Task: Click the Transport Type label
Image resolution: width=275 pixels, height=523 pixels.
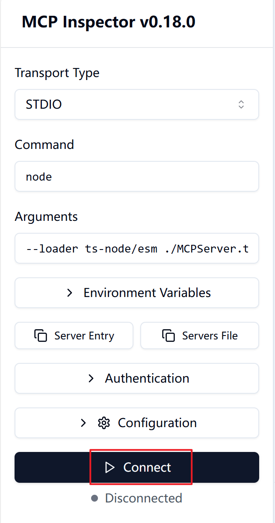Action: pos(57,73)
